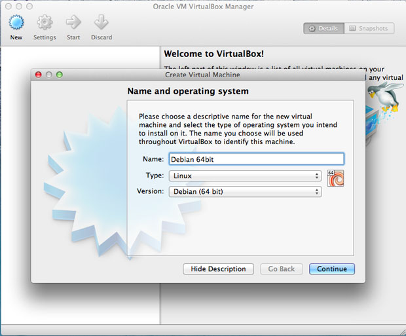This screenshot has width=406, height=336.
Task: Click the Name and operating system heading
Action: point(188,91)
